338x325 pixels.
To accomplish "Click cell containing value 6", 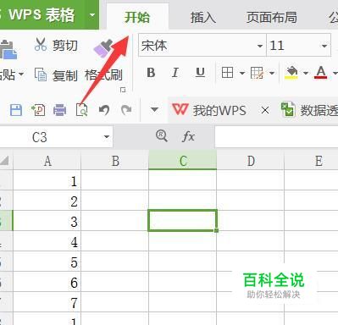I will pos(47,282).
